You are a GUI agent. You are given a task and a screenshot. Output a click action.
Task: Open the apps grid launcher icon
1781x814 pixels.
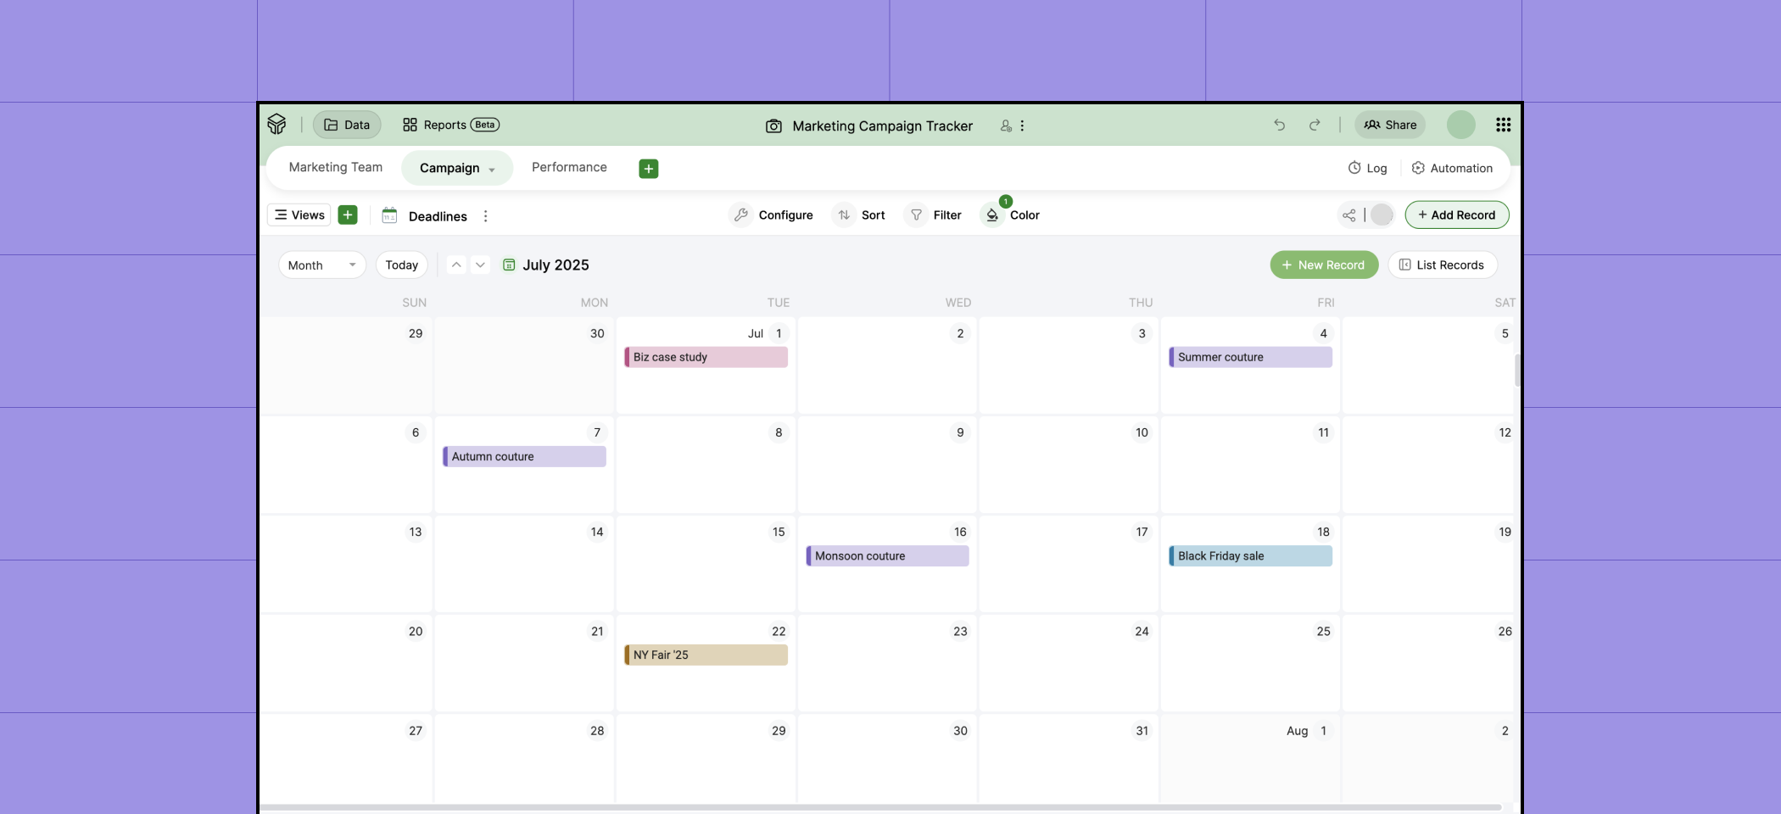[x=1503, y=125]
